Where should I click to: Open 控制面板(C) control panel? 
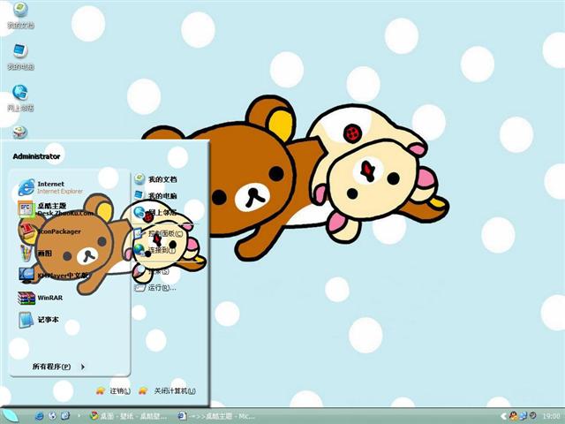coord(159,233)
